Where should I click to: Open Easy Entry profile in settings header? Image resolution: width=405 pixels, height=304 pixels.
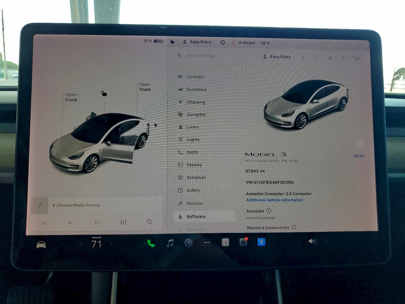click(x=277, y=57)
